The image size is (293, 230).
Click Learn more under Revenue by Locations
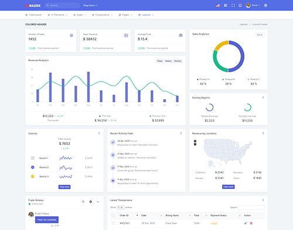[x=229, y=187]
